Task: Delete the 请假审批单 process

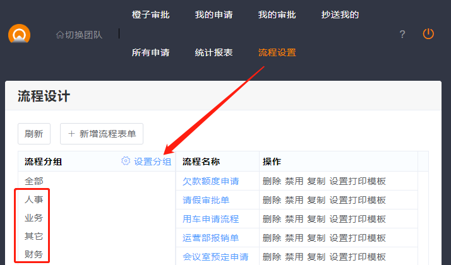Action: [272, 200]
